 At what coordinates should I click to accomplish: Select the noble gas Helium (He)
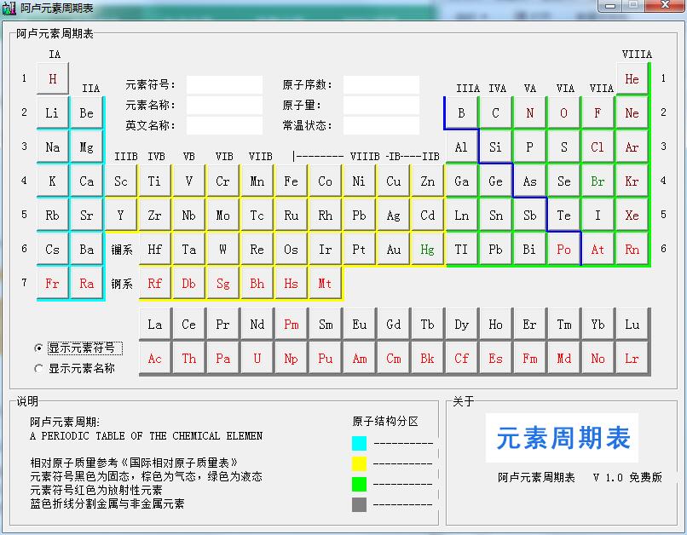click(x=632, y=78)
